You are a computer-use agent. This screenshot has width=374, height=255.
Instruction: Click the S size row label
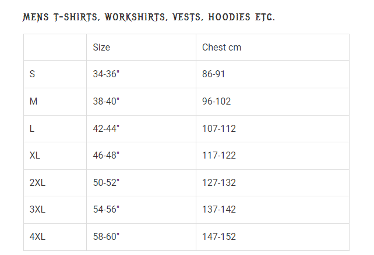32,74
